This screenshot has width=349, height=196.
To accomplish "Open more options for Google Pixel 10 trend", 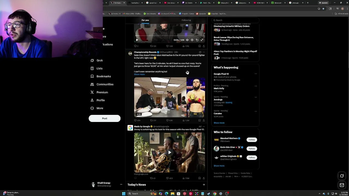I will point(255,74).
